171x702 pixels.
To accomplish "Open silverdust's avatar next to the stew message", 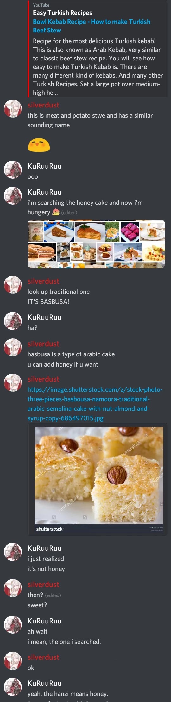I will click(13, 109).
